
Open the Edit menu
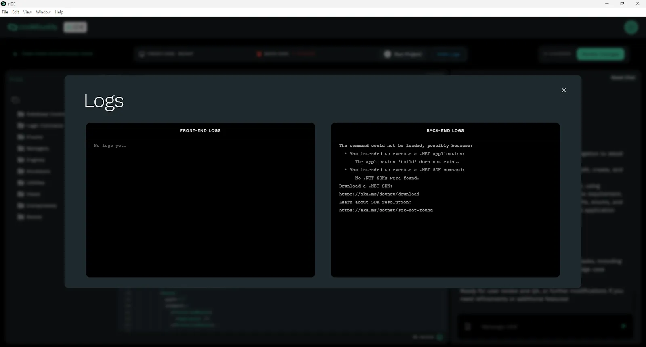click(15, 12)
